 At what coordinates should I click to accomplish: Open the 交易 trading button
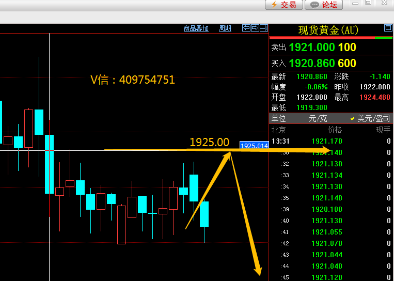tap(283, 5)
